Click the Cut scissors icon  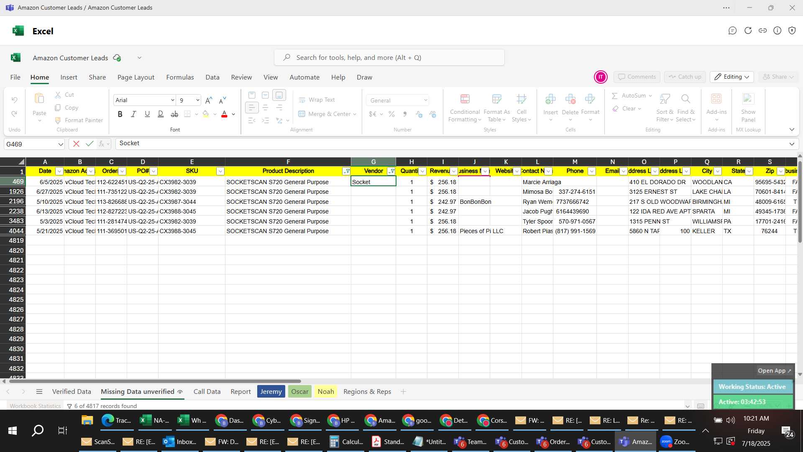coord(58,95)
